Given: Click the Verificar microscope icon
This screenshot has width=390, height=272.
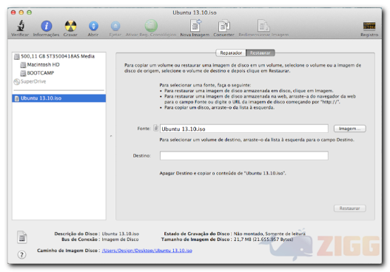Looking at the screenshot, I should pyautogui.click(x=21, y=26).
